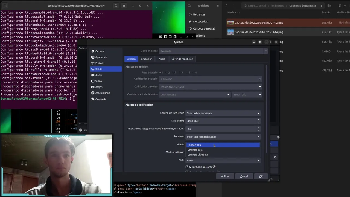350x197 pixels.
Task: Toggle grid view icon in Archivos toolbar
Action: pos(340,6)
